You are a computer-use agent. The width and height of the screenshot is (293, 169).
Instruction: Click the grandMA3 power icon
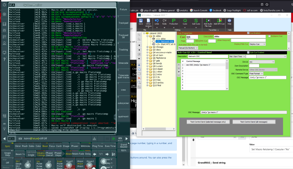(4, 5)
